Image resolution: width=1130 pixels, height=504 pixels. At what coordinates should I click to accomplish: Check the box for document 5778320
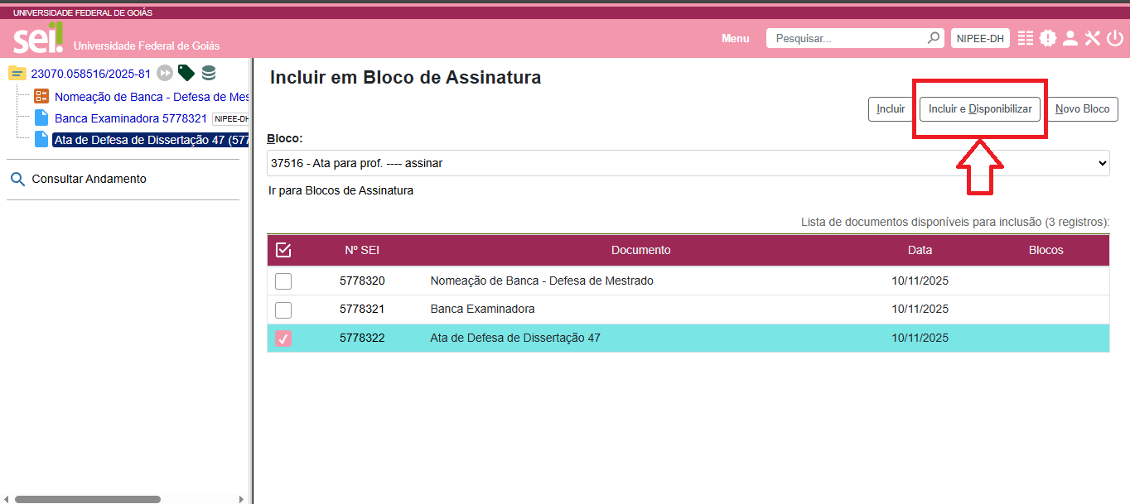(x=283, y=281)
